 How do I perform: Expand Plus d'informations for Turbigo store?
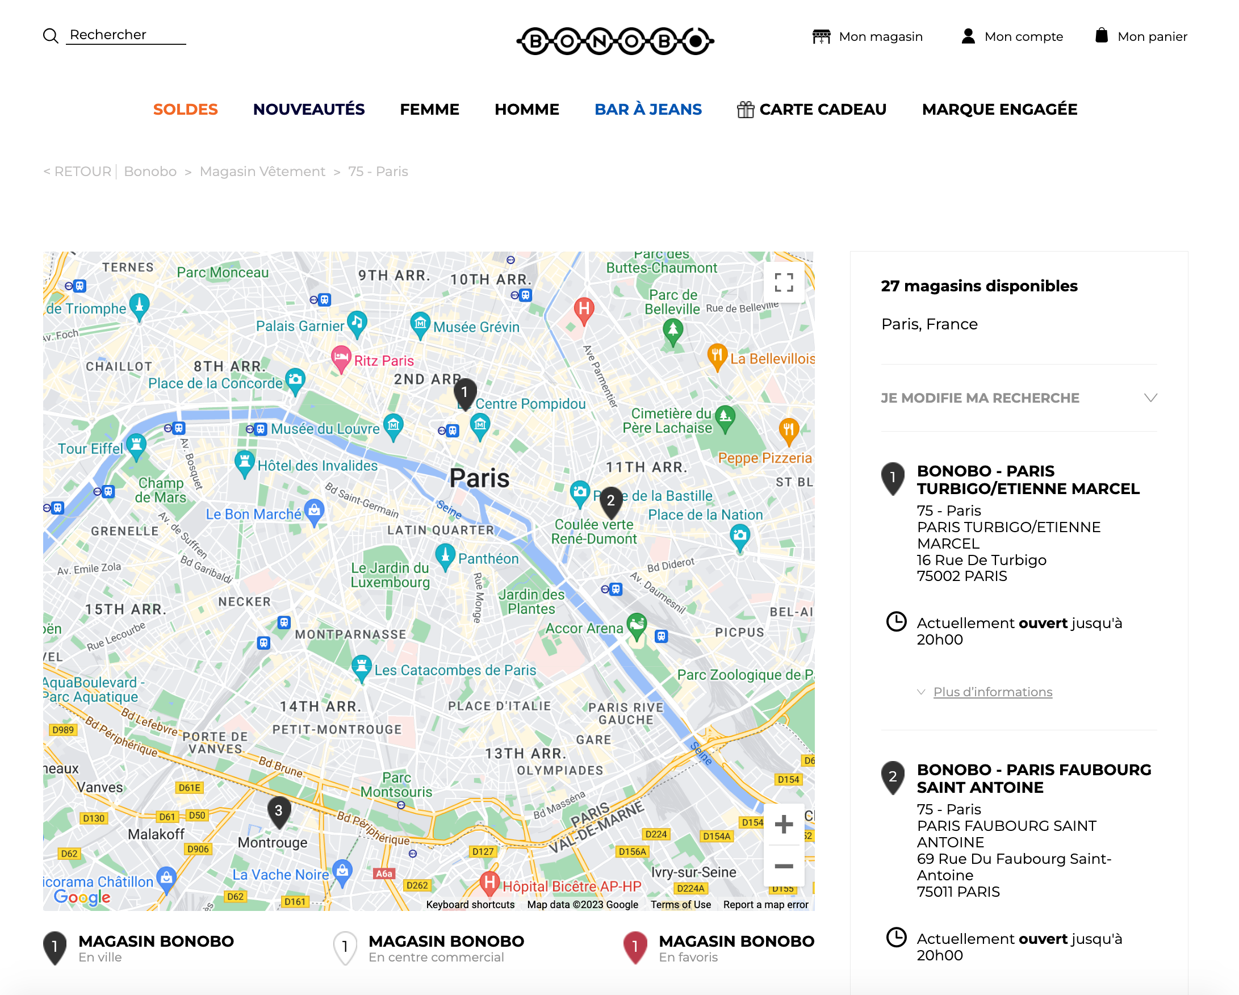pos(993,692)
